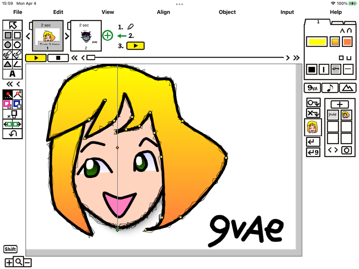Select the add point tool
This screenshot has height=269, width=359.
tap(18, 94)
